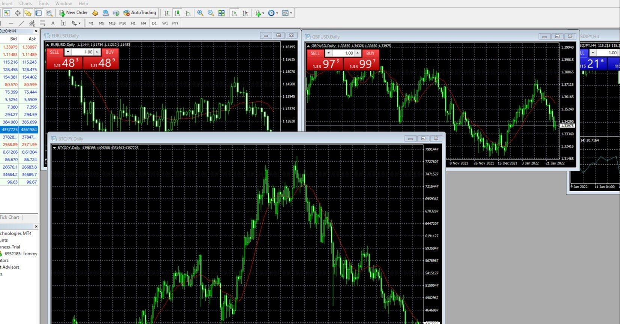Screen dimensions: 620x324
Task: Switch timeframe to MN
Action: pyautogui.click(x=175, y=23)
